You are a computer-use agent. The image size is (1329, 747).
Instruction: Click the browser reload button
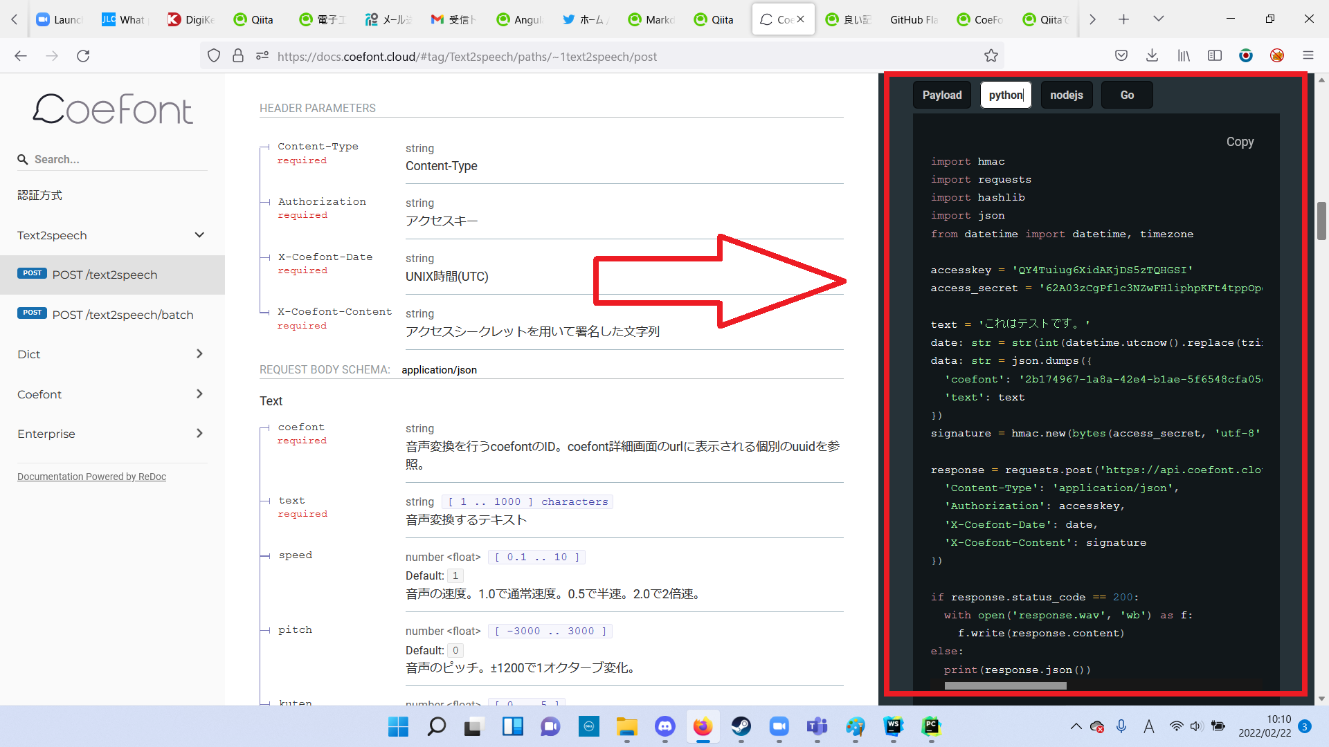coord(83,56)
